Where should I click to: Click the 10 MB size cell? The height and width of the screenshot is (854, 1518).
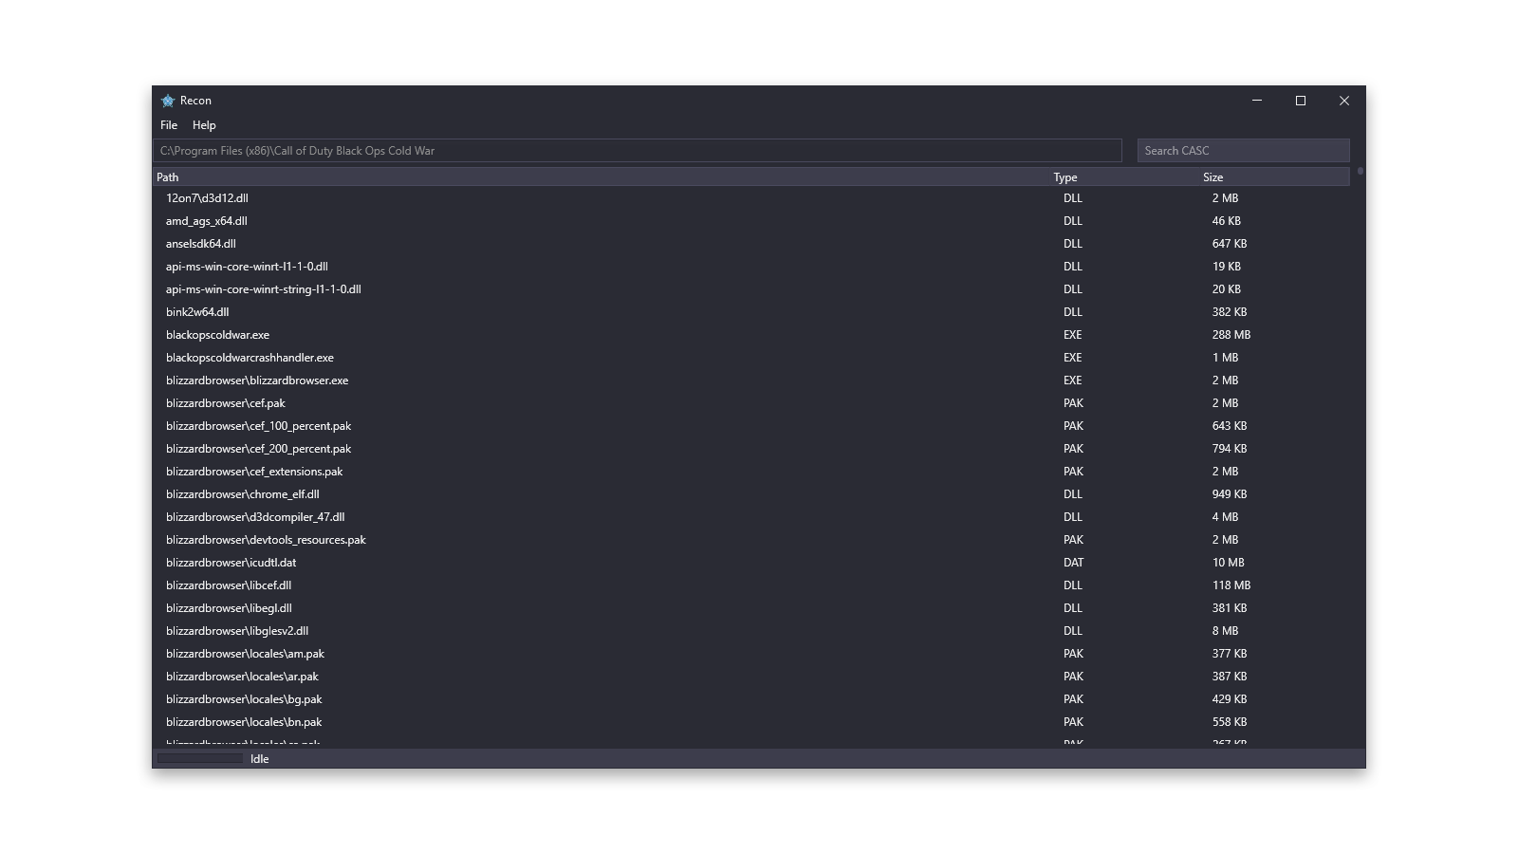(x=1228, y=563)
